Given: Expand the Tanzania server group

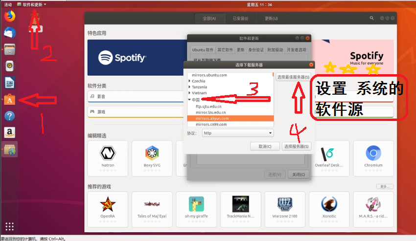Looking at the screenshot, I should click(189, 87).
